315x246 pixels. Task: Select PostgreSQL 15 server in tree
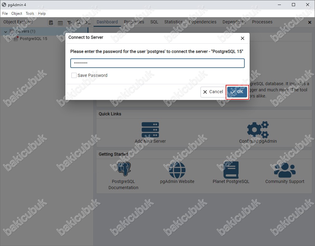coord(33,39)
